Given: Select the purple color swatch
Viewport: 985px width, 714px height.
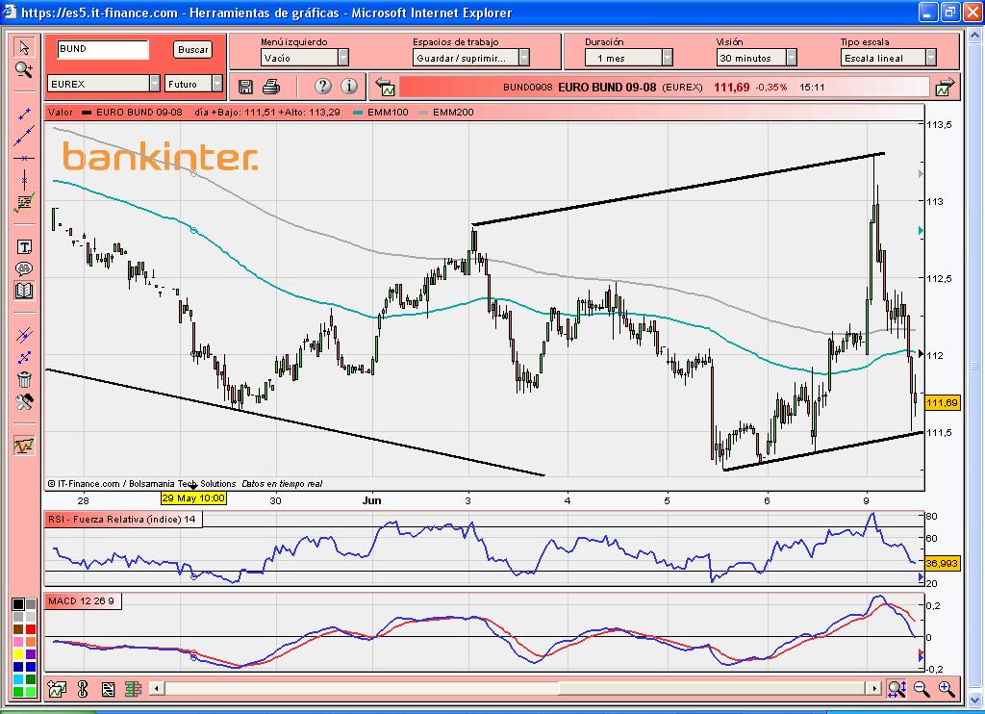Looking at the screenshot, I should point(30,654).
